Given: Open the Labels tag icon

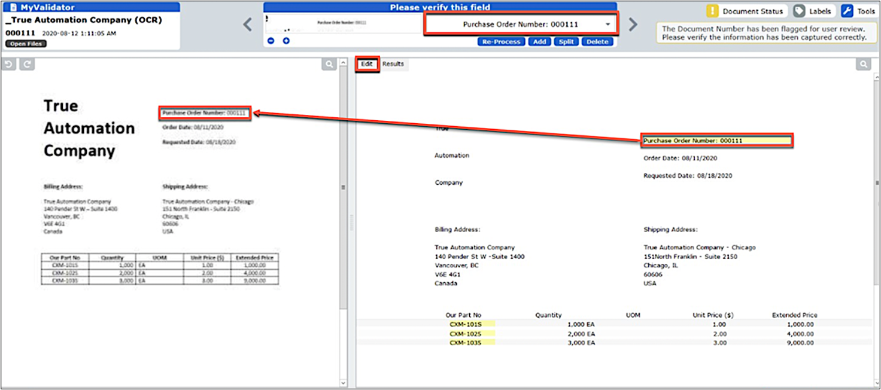Looking at the screenshot, I should coord(799,11).
